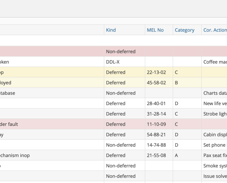
Task: Open the entry with MEL number 31-28-14
Action: [156, 114]
